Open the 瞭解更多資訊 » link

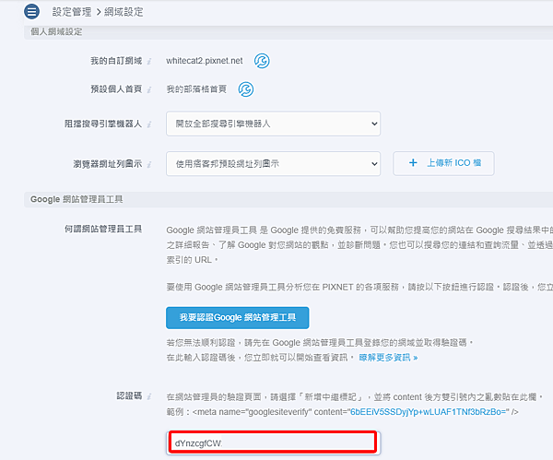tap(388, 358)
